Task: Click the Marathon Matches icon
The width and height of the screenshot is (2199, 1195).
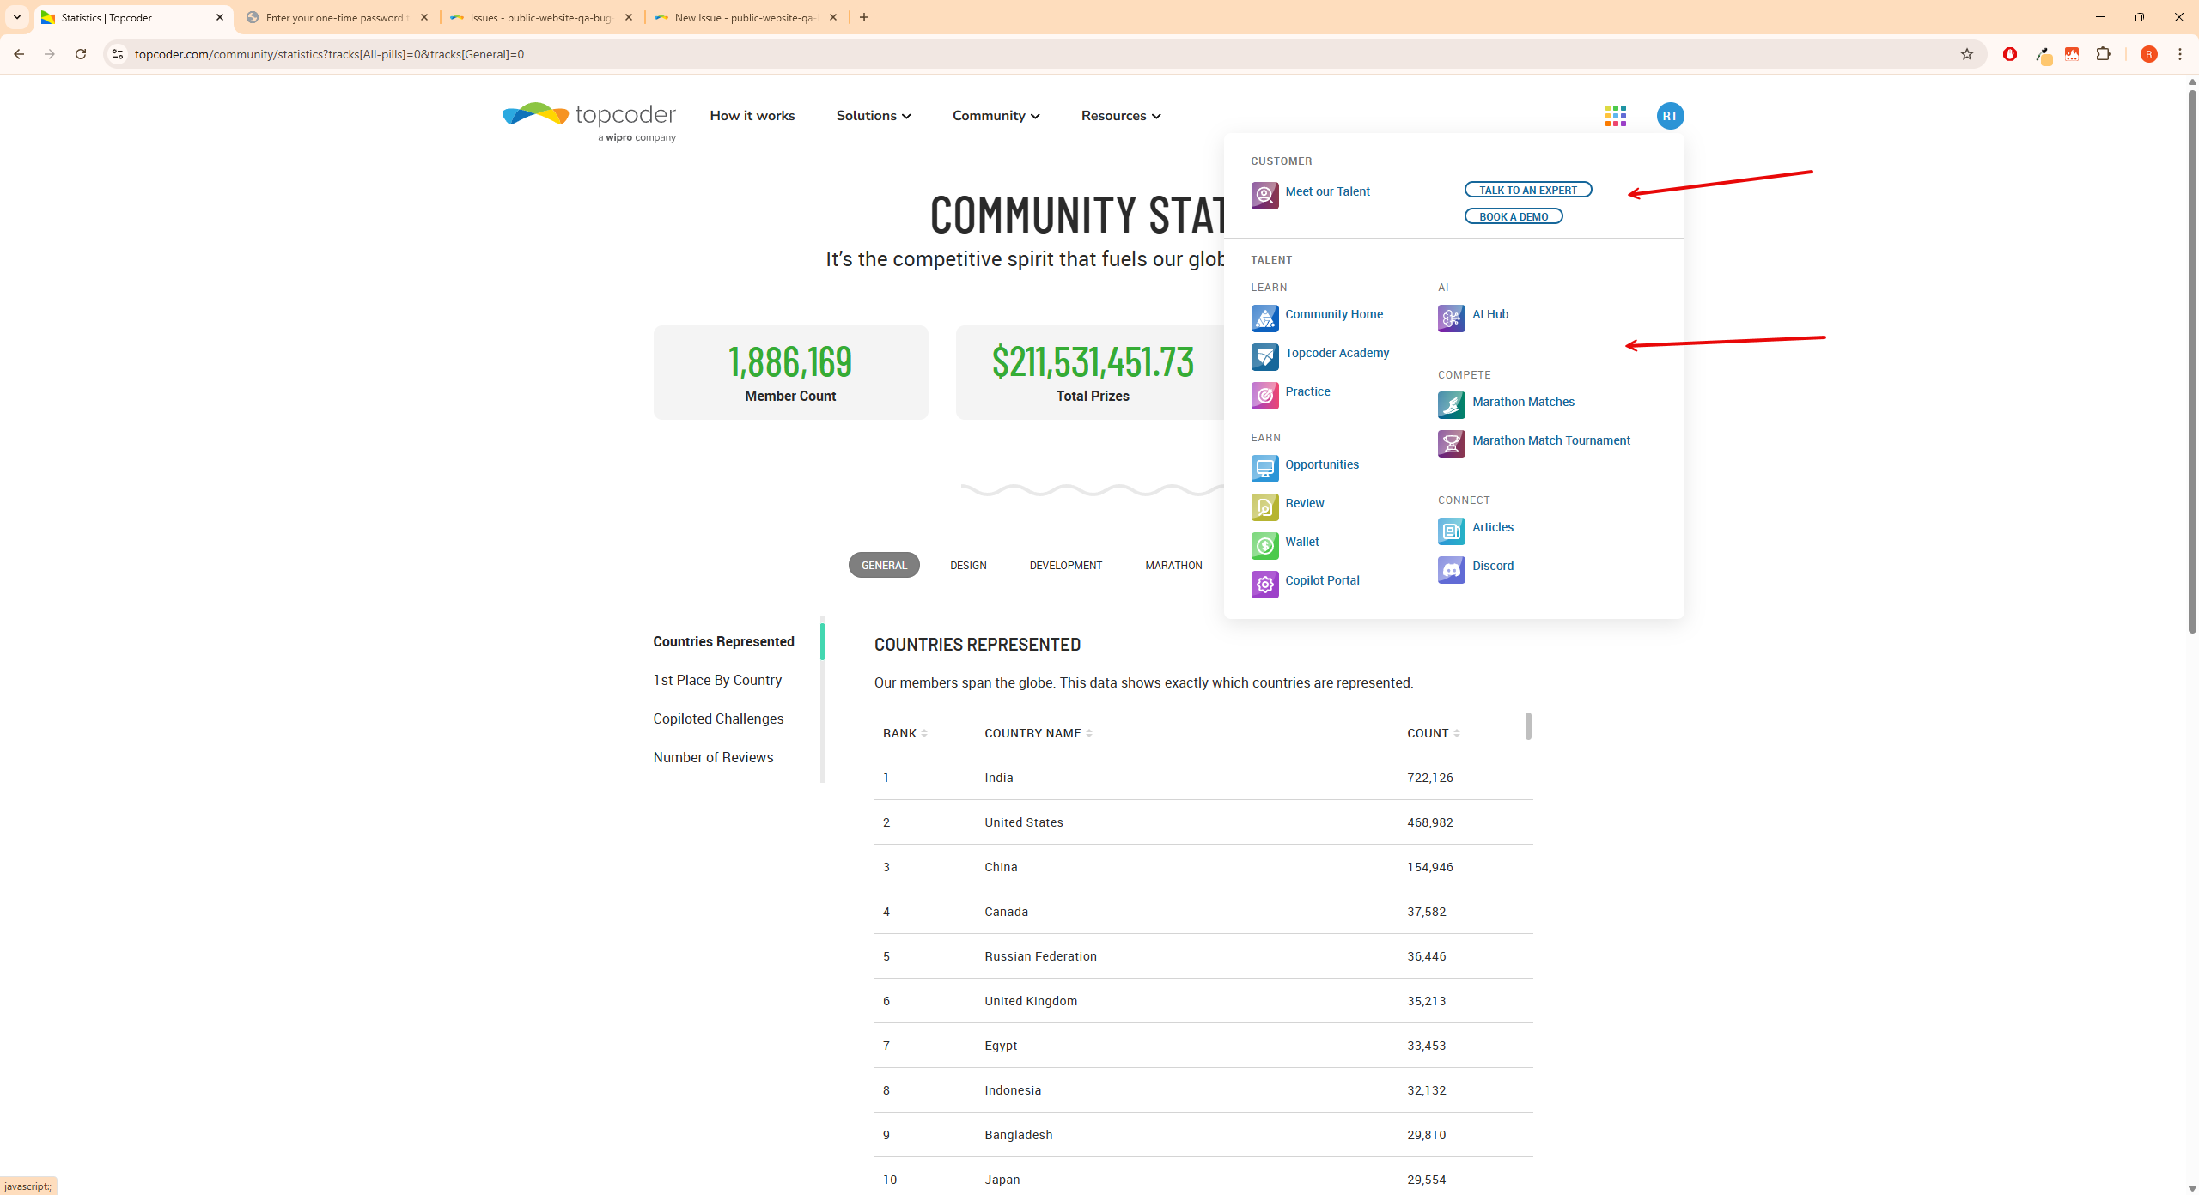Action: coord(1451,405)
